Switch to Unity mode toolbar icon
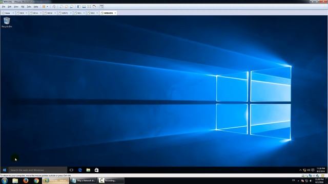 (x=94, y=7)
